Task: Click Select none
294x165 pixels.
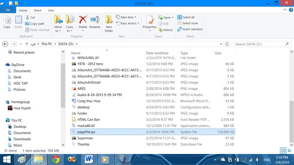Action: pos(188,23)
